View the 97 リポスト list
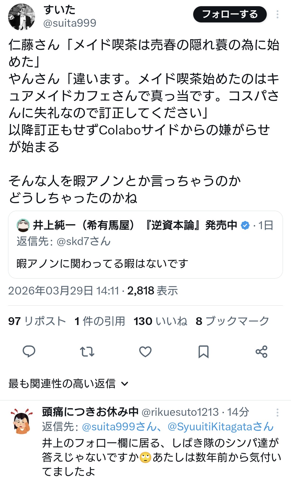Image resolution: width=291 pixels, height=482 pixels. click(37, 321)
